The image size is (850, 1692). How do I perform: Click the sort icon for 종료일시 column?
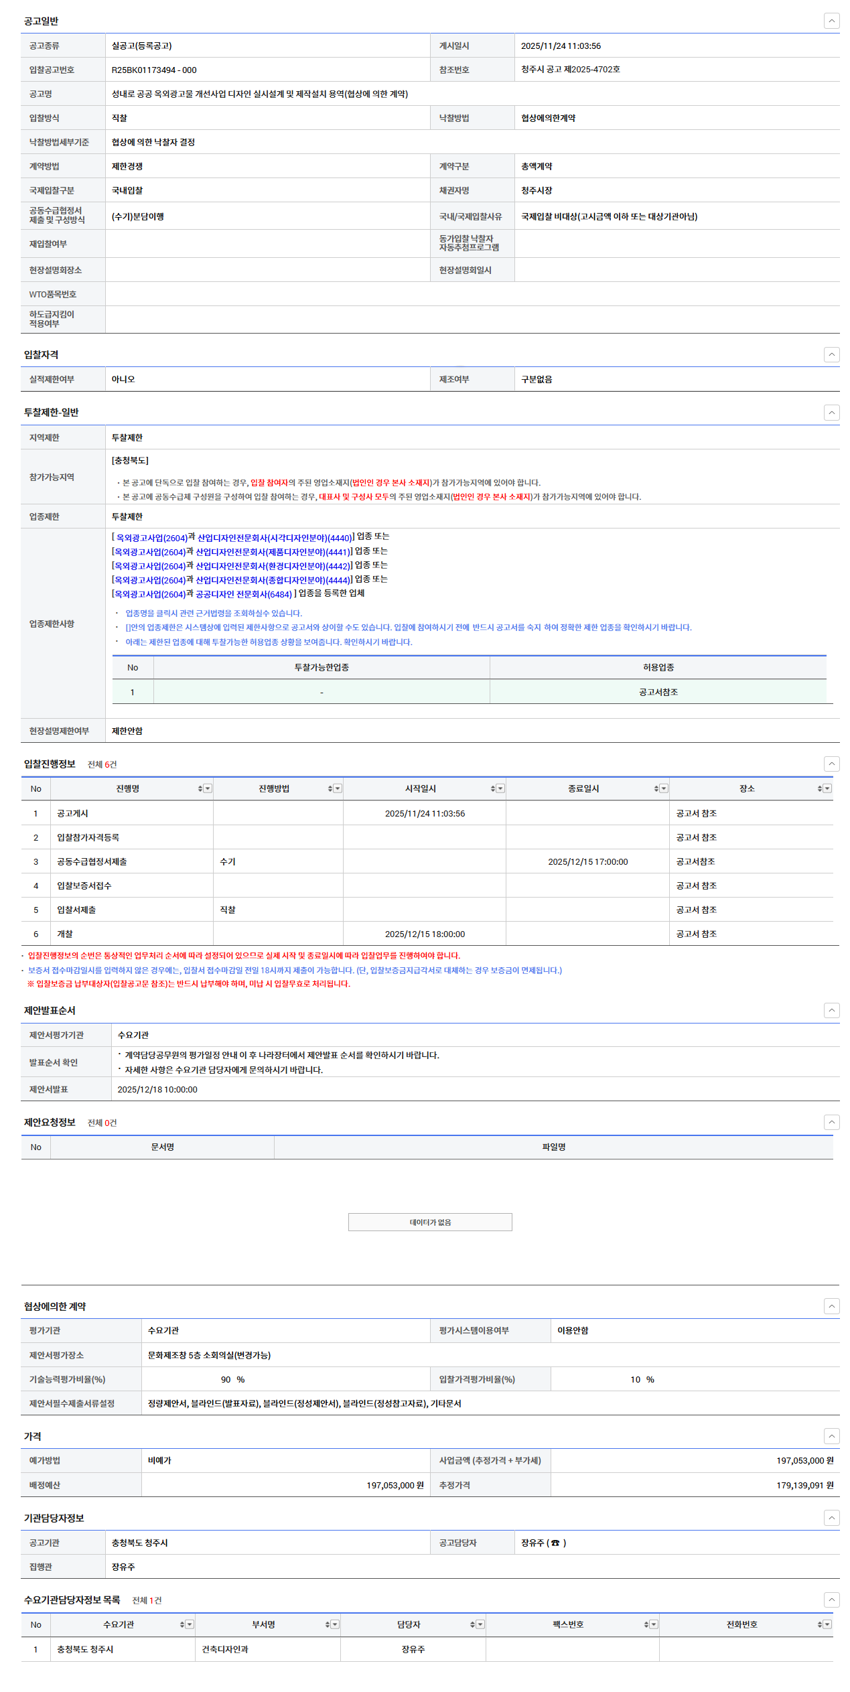click(656, 788)
